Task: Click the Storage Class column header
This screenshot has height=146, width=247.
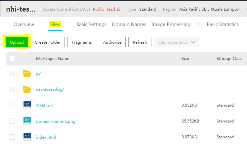Action: [x=229, y=59]
